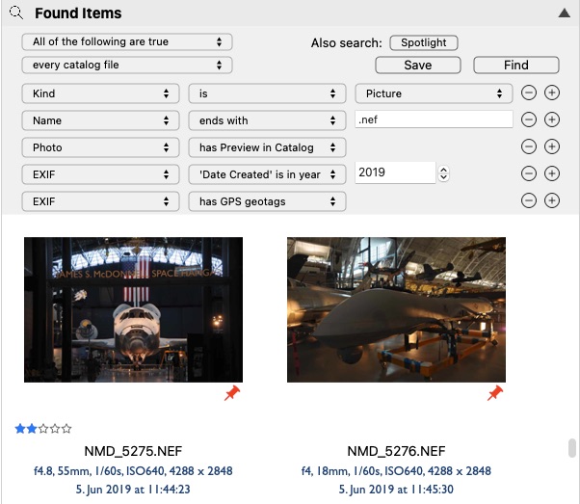The height and width of the screenshot is (504, 580).
Task: Click the second star of NMD_5275 rating
Action: [x=32, y=429]
